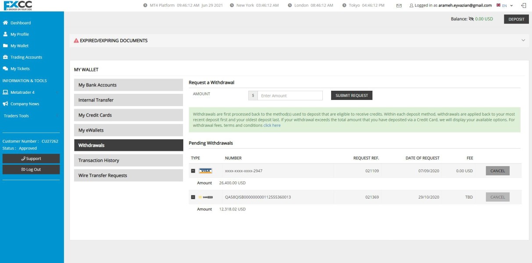Collapse the bank wire withdrawal row
The height and width of the screenshot is (263, 532).
pyautogui.click(x=193, y=197)
